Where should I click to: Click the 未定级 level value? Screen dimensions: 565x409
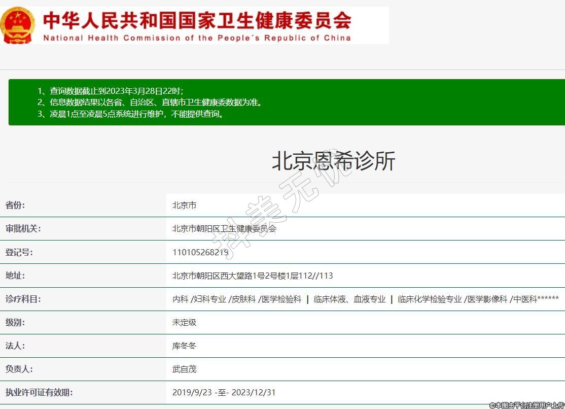[x=184, y=322]
